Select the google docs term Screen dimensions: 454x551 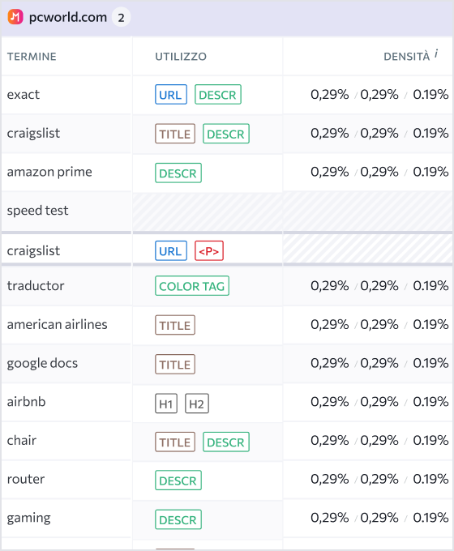coord(42,363)
